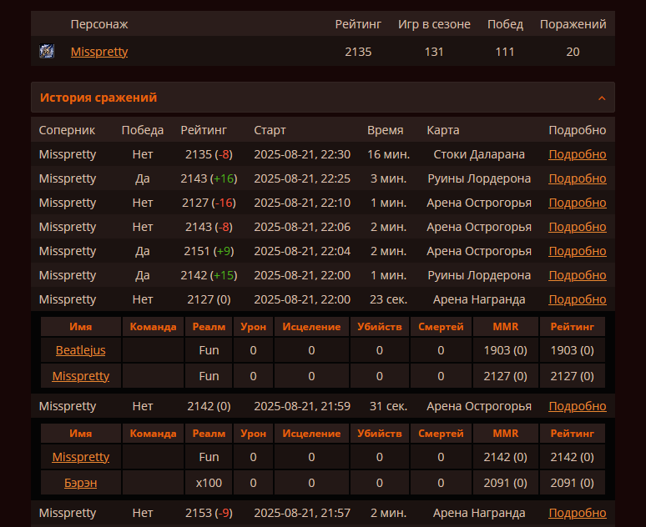Open the Beatlejus player link
The height and width of the screenshot is (527, 646).
(x=80, y=350)
